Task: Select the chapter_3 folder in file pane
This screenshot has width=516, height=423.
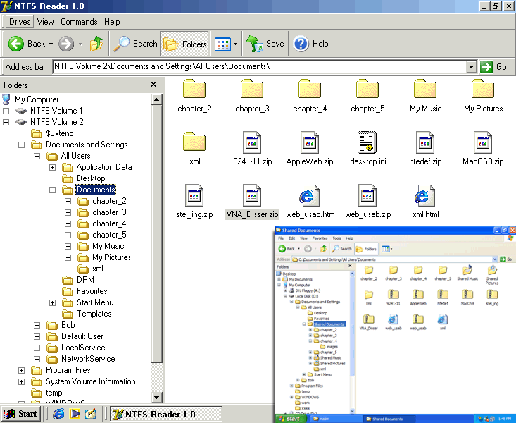Action: pyautogui.click(x=252, y=91)
